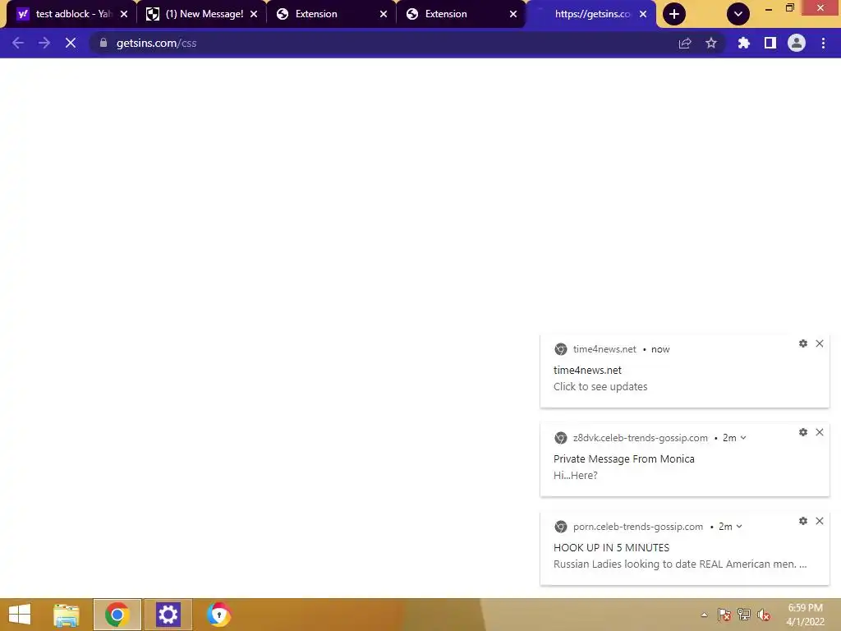841x631 pixels.
Task: Open the clock showing 6:59 PM
Action: (x=805, y=615)
